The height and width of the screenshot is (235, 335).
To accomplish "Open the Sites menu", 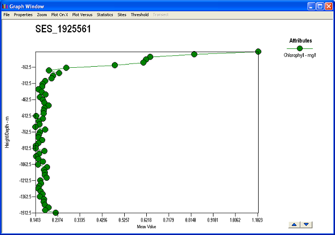I will pyautogui.click(x=122, y=15).
